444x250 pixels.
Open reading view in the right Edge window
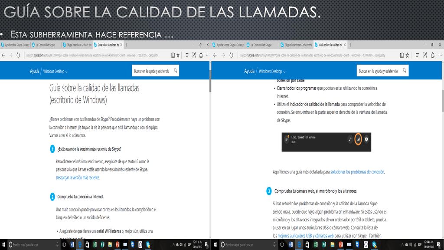pos(402,55)
